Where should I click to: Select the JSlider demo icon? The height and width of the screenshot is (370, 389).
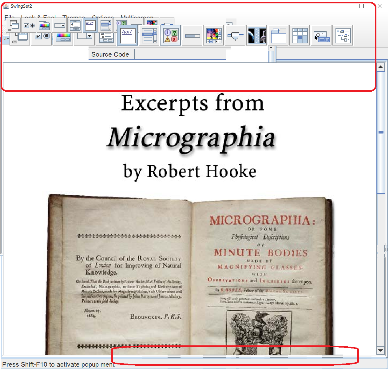coord(235,35)
